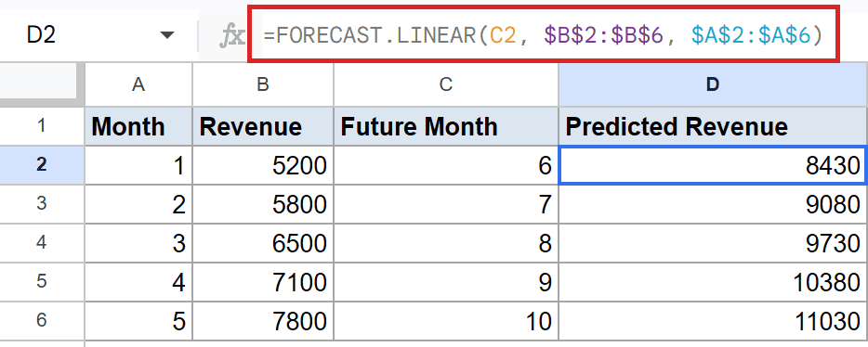Open the Name box dropdown arrow
868x347 pixels.
(x=166, y=36)
